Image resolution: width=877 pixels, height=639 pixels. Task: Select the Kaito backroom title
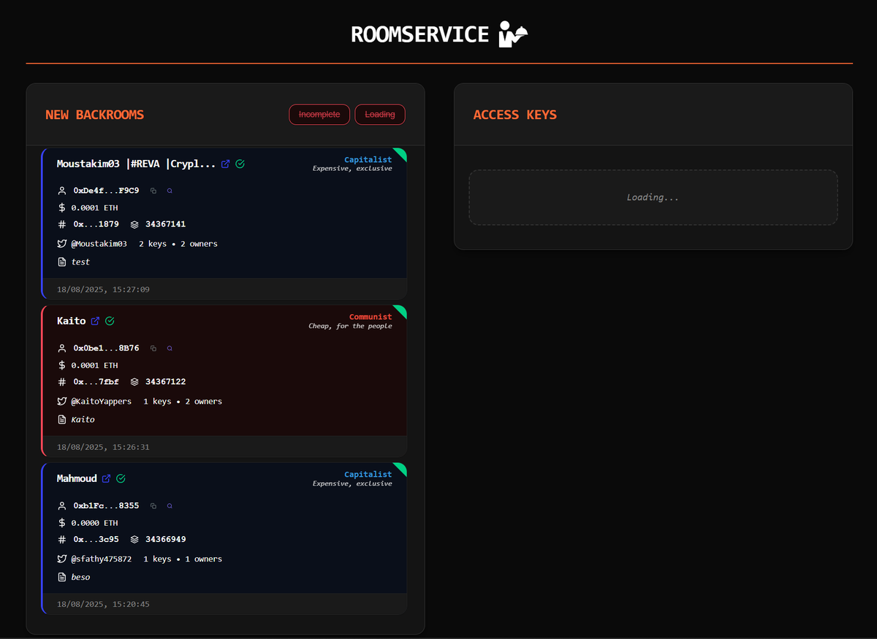71,321
